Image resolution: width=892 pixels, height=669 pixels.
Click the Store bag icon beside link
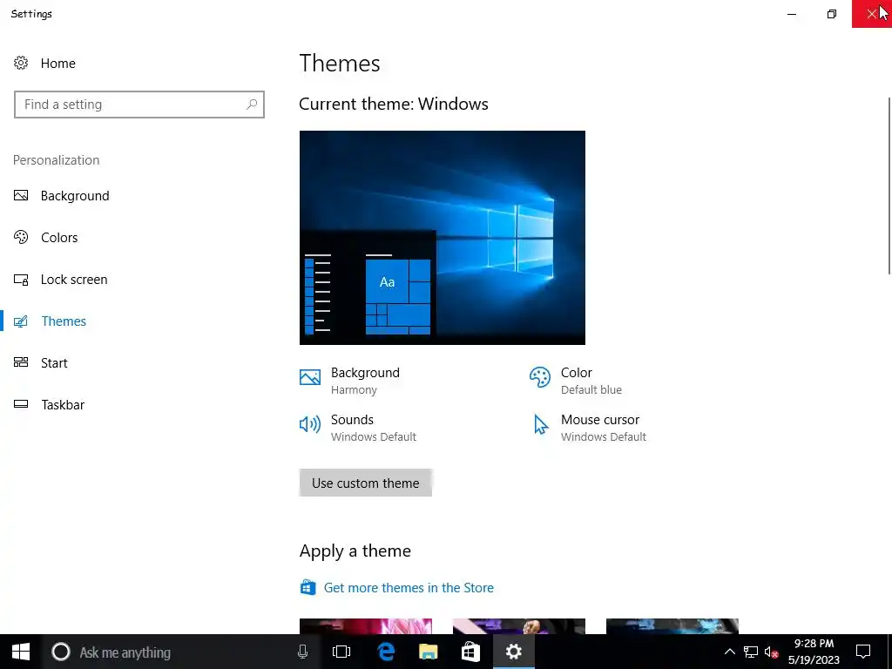(x=307, y=587)
